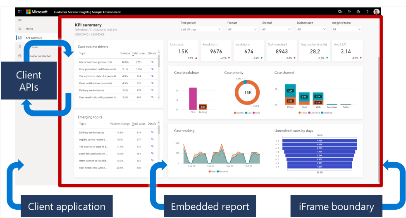The image size is (406, 218).
Task: Open the user profile avatar
Action: click(x=376, y=12)
